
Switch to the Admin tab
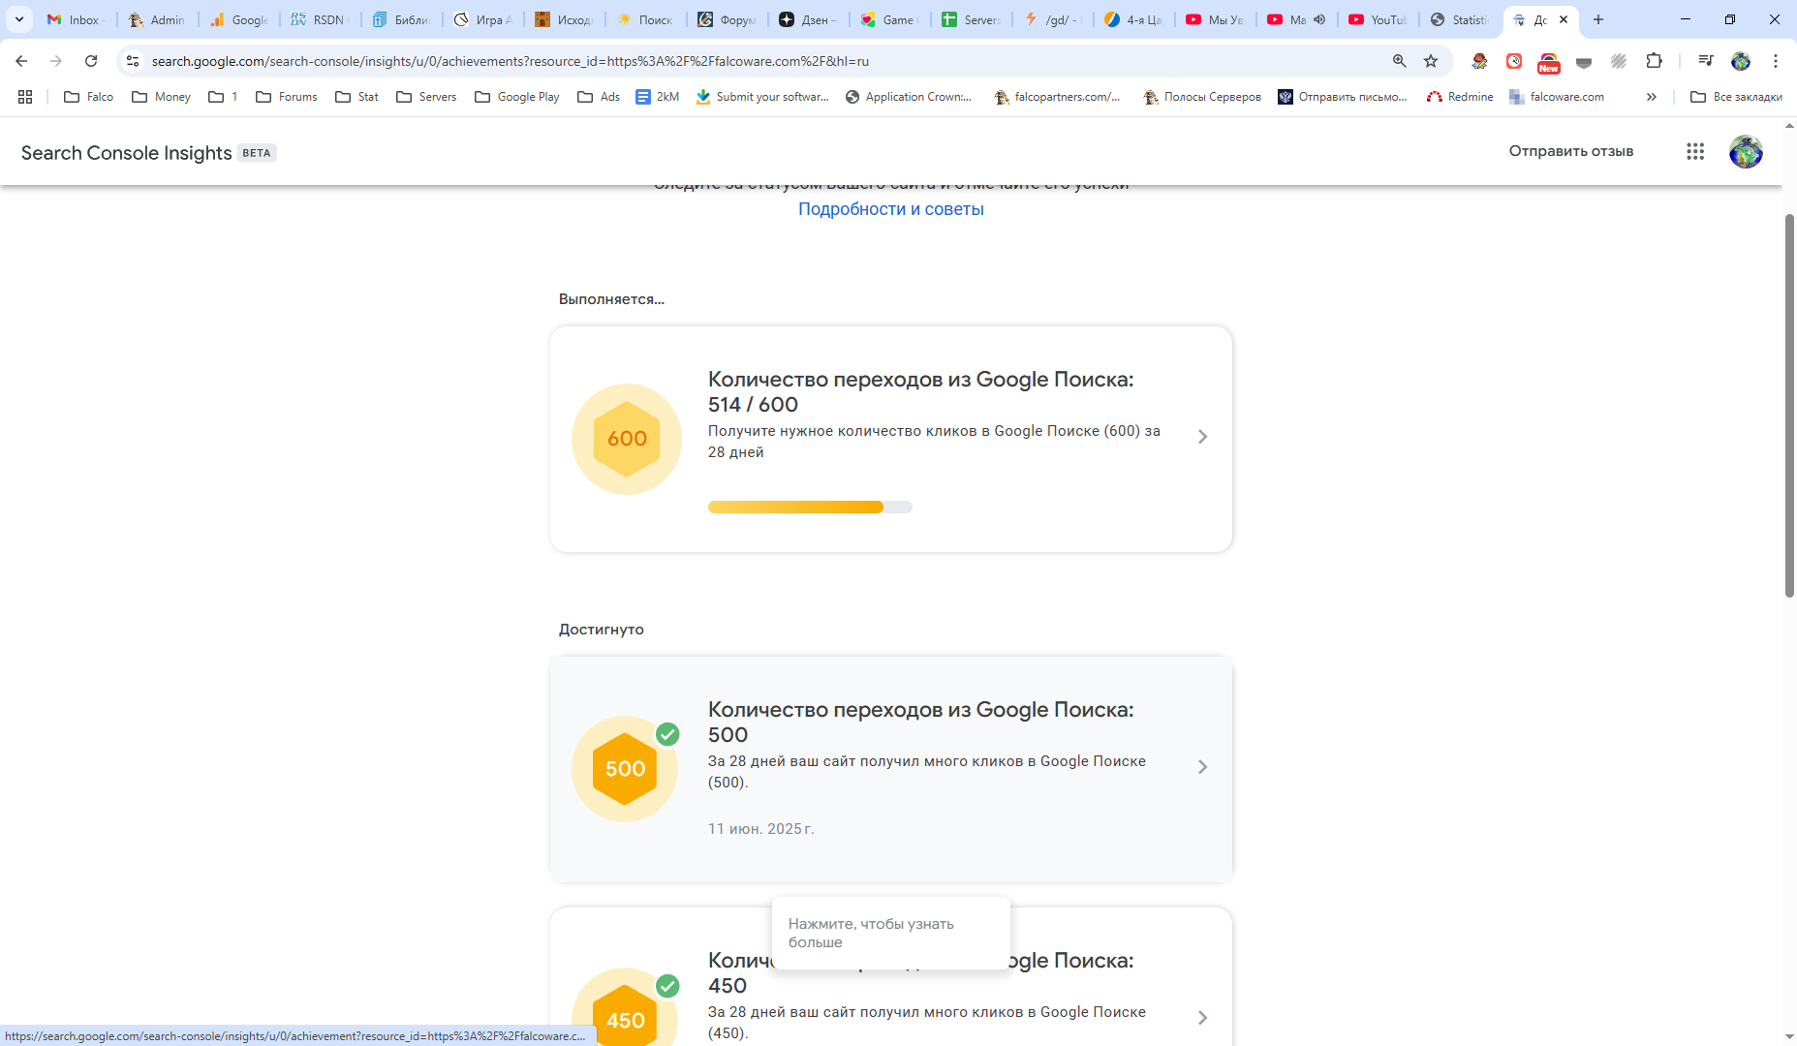(157, 19)
